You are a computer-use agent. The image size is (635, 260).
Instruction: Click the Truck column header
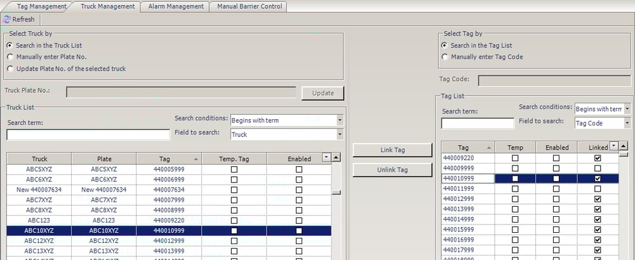39,159
